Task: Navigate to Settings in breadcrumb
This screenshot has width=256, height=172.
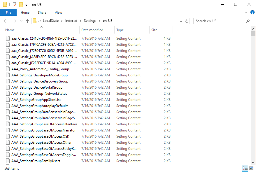Action: (x=90, y=21)
